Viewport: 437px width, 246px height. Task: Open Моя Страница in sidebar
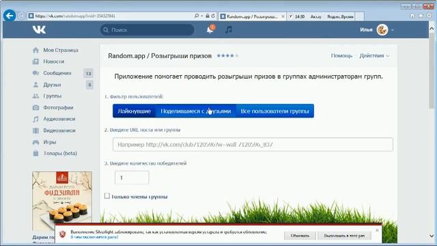coord(61,50)
